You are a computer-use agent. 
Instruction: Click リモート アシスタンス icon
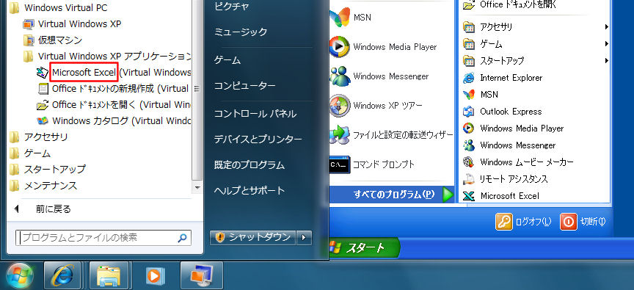[x=469, y=179]
